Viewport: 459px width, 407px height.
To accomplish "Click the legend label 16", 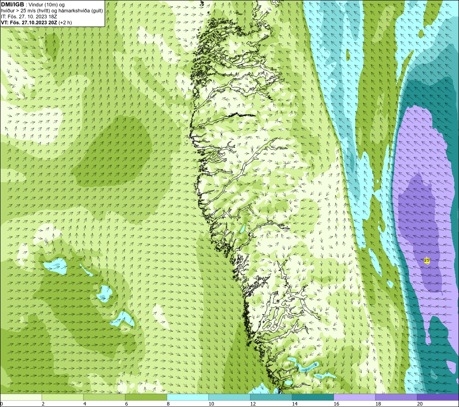I will [336, 404].
